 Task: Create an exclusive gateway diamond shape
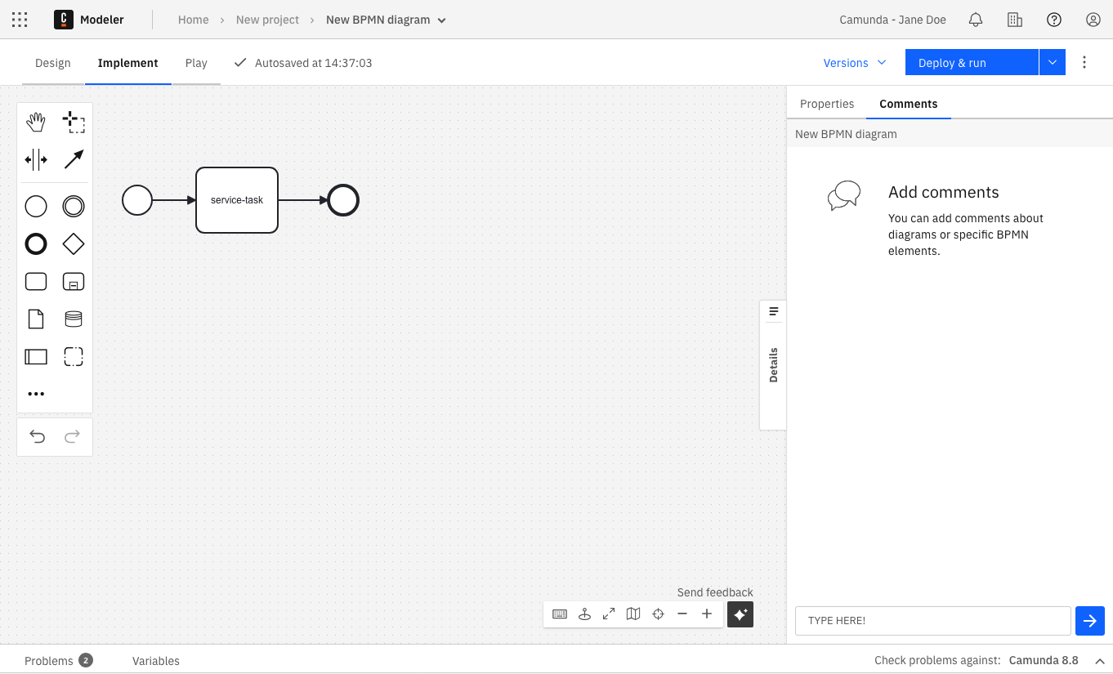[x=74, y=243]
